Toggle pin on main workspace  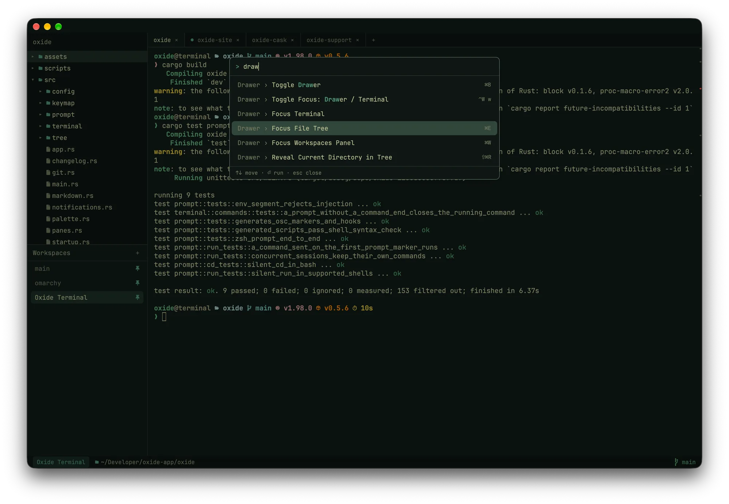(x=137, y=269)
